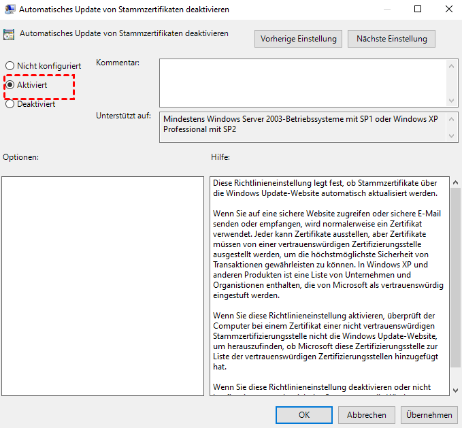Screen dimensions: 462x428
Task: Click the Hilfe panel scroll-down arrow
Action: coord(455,391)
